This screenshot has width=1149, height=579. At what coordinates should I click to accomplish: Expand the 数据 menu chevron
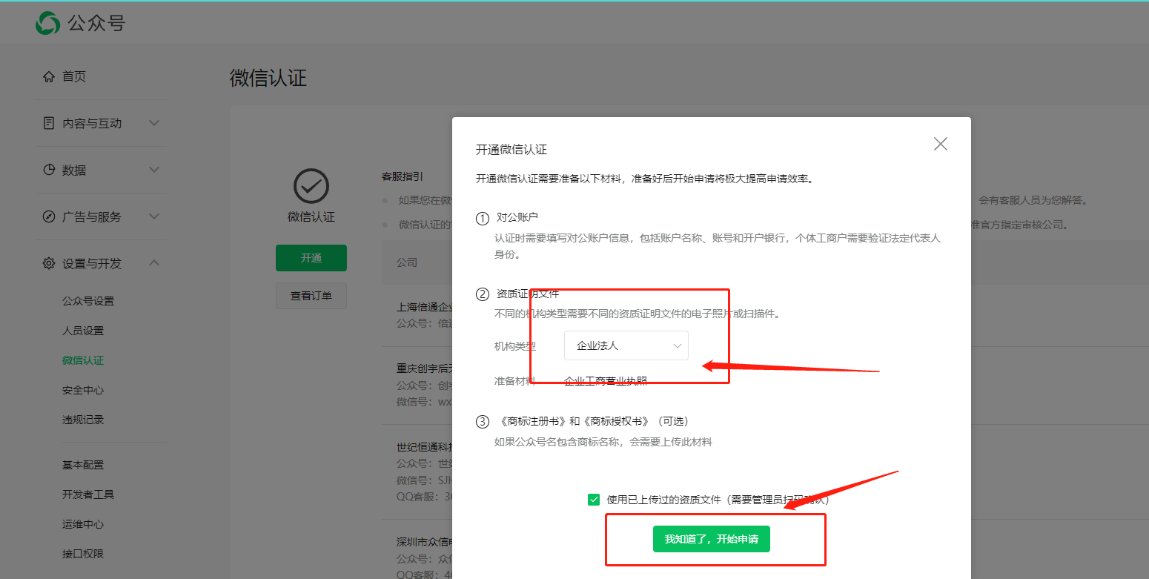point(154,170)
